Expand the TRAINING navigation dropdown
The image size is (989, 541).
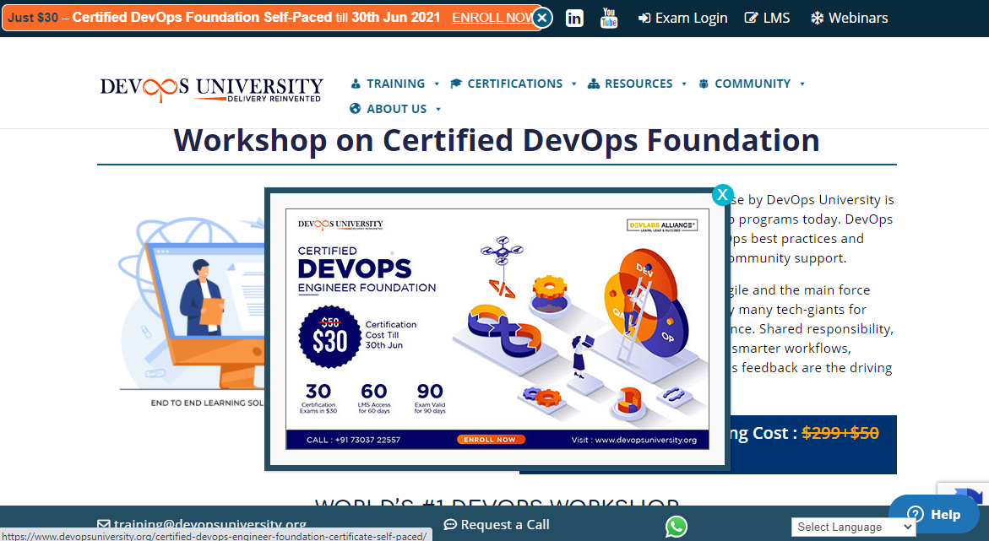pos(394,84)
